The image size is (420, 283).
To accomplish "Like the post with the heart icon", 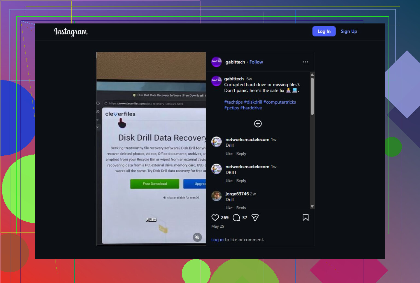I will (x=215, y=218).
